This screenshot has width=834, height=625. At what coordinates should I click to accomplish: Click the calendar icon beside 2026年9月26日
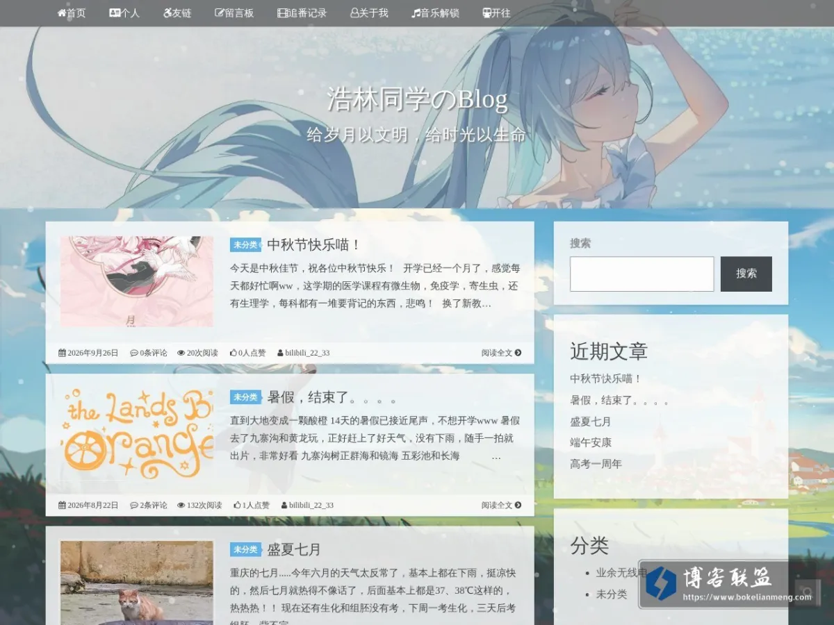click(x=62, y=353)
